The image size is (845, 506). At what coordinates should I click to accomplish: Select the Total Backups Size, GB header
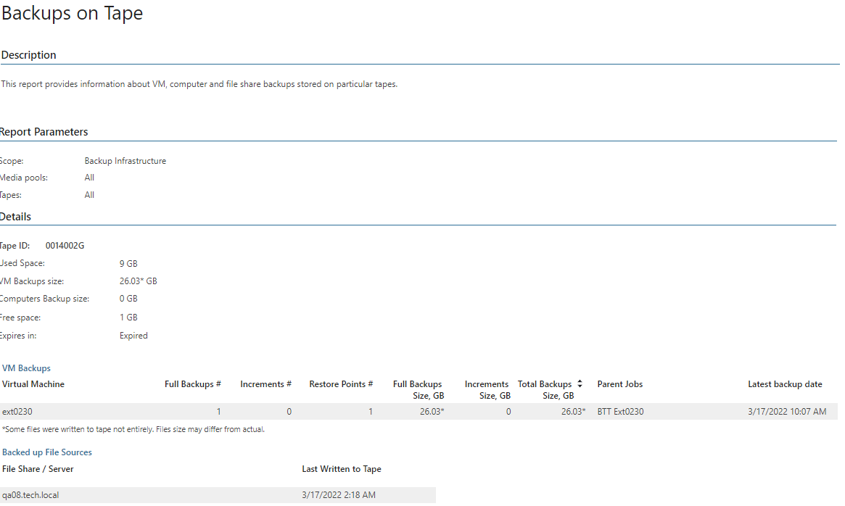click(x=545, y=389)
